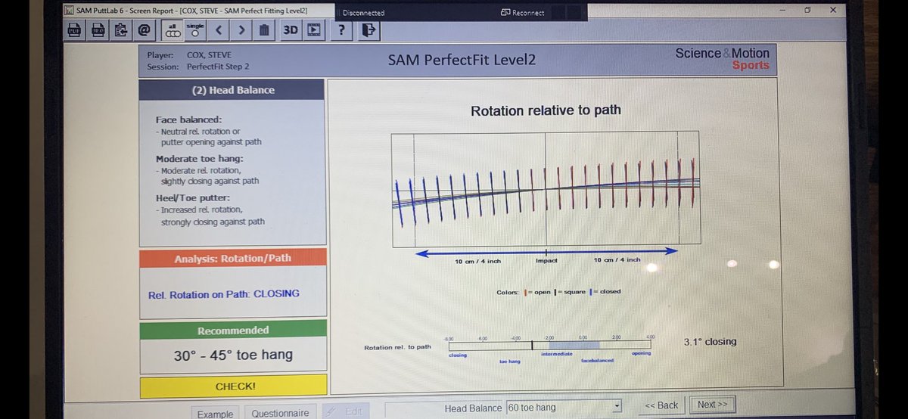Open the Example button
This screenshot has height=419, width=908.
[x=215, y=413]
